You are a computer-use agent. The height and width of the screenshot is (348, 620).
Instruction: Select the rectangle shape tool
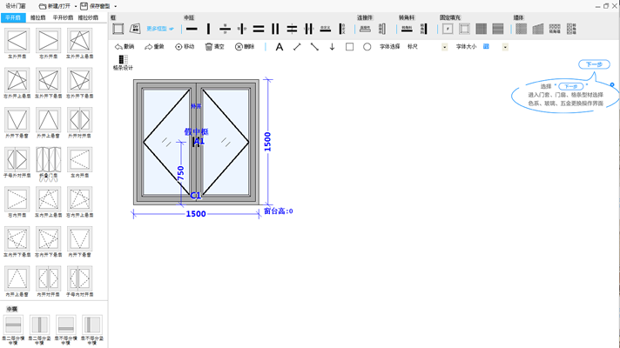(x=349, y=47)
